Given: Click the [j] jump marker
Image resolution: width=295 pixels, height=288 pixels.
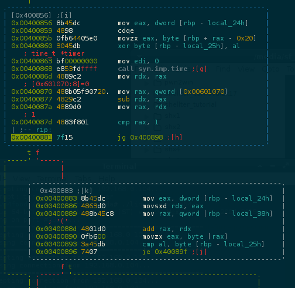Looking at the screenshot, I should tap(201, 252).
